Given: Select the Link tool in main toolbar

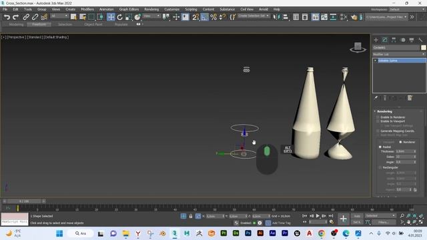Looking at the screenshot, I should point(26,17).
